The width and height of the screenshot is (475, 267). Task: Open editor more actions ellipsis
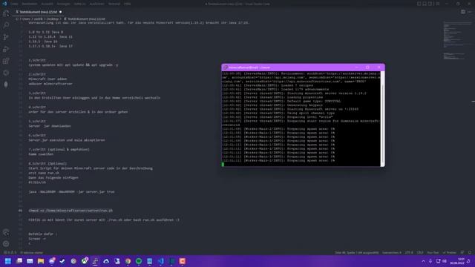pyautogui.click(x=469, y=12)
